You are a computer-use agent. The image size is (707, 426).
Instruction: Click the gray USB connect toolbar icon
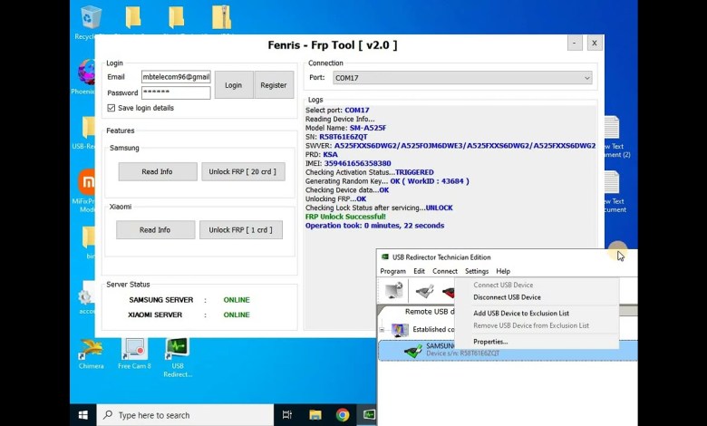(x=424, y=291)
